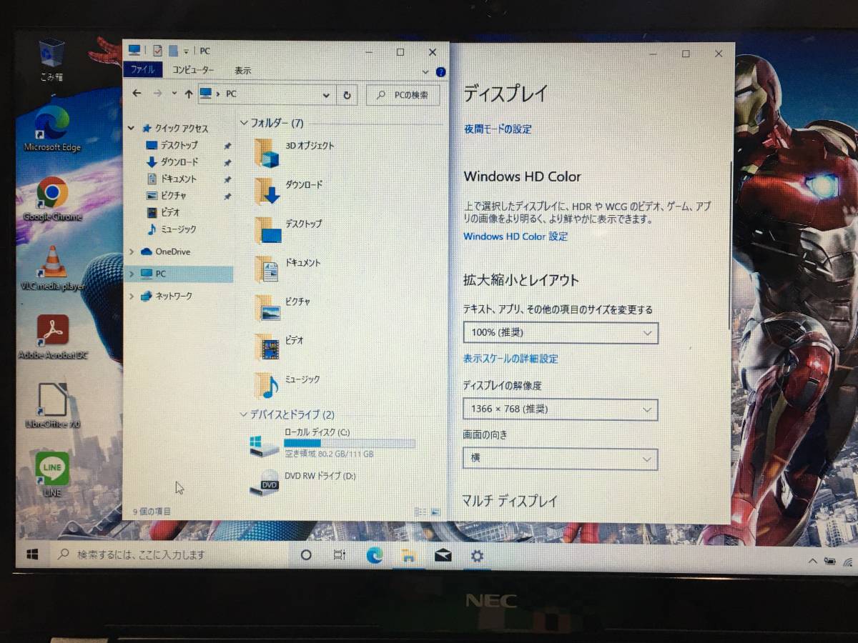Collapse デバイスとドライブ (2) group
The width and height of the screenshot is (858, 643).
(244, 414)
